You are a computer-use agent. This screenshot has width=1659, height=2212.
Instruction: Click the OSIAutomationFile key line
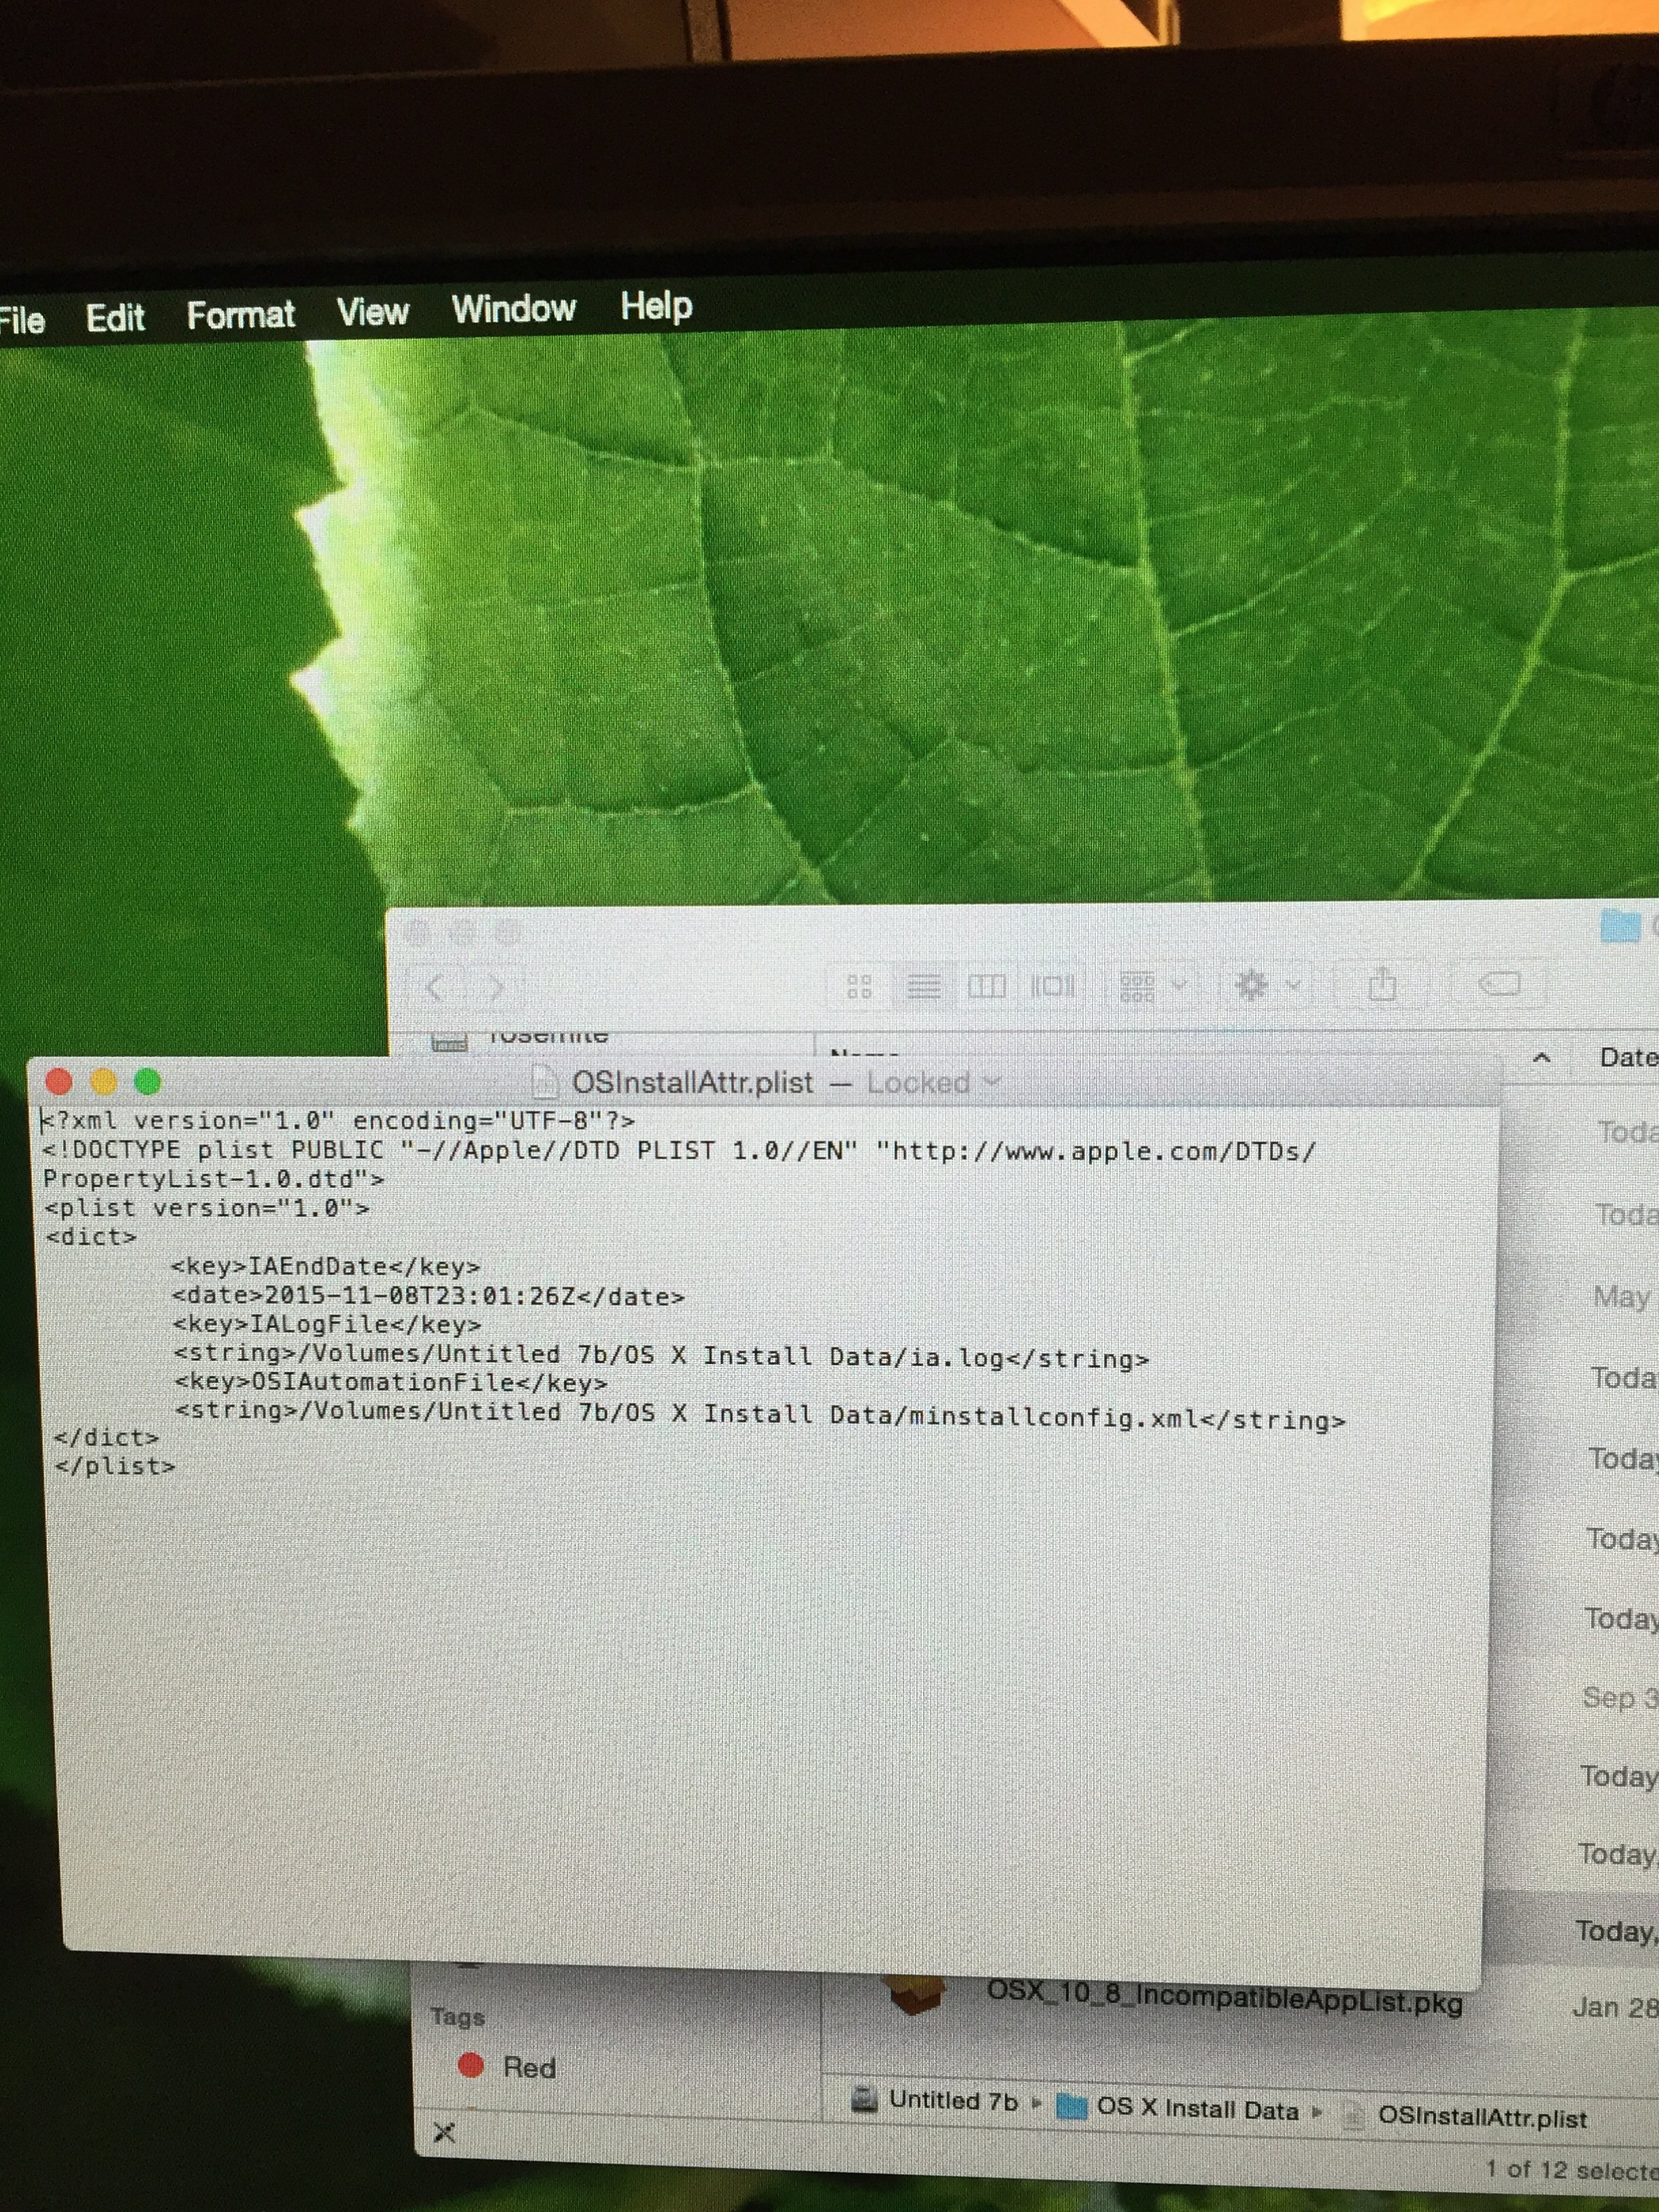391,1383
